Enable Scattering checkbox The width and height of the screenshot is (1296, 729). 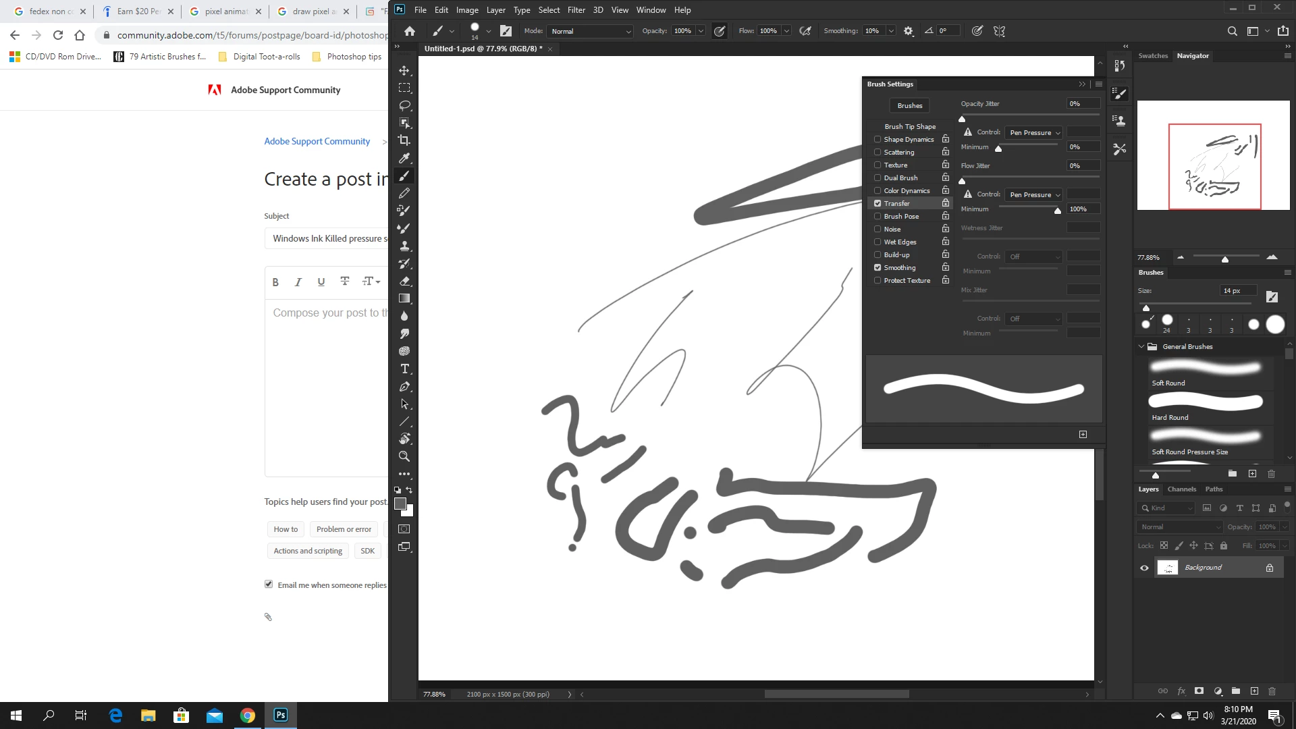pyautogui.click(x=878, y=153)
